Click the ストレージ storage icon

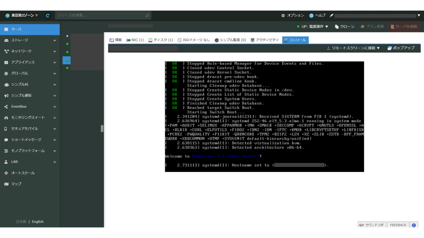[x=6, y=40]
